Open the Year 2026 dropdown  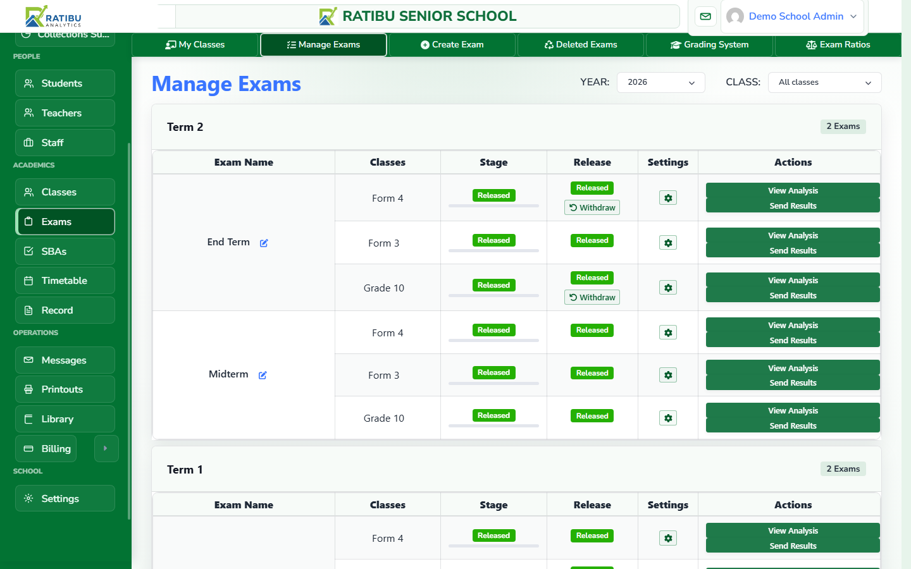[x=661, y=82]
